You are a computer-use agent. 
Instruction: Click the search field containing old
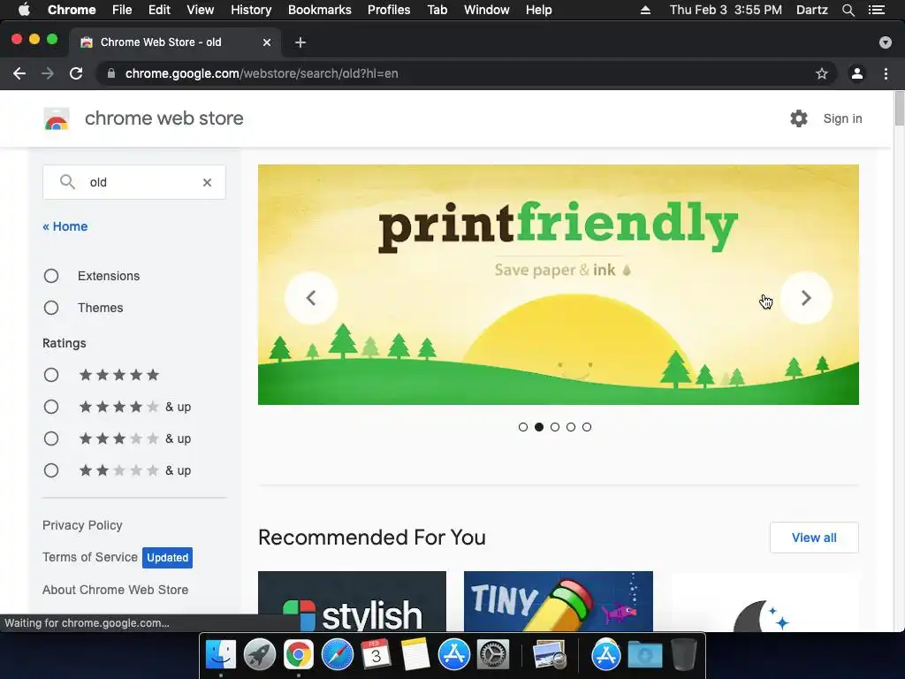134,182
